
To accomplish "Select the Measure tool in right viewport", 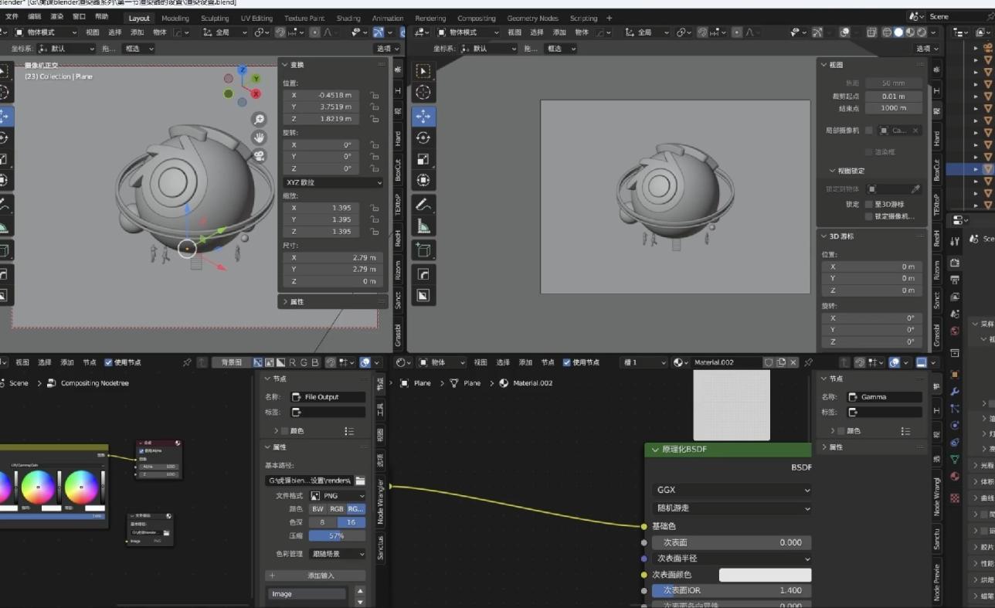I will [423, 226].
